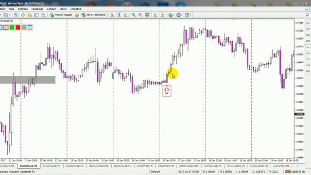Viewport: 311px width, 175px height.
Task: Expand the indicators dropdown arrow
Action: pos(173,15)
